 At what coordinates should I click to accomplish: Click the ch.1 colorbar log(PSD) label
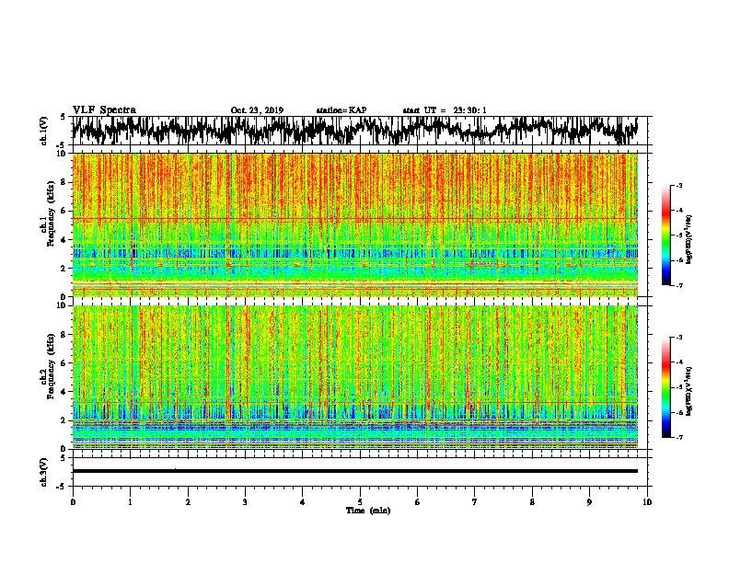(688, 239)
